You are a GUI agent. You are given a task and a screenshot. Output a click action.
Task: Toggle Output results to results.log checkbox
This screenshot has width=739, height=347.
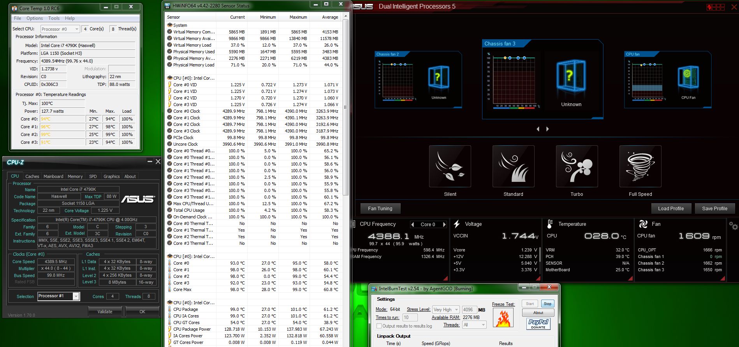379,326
